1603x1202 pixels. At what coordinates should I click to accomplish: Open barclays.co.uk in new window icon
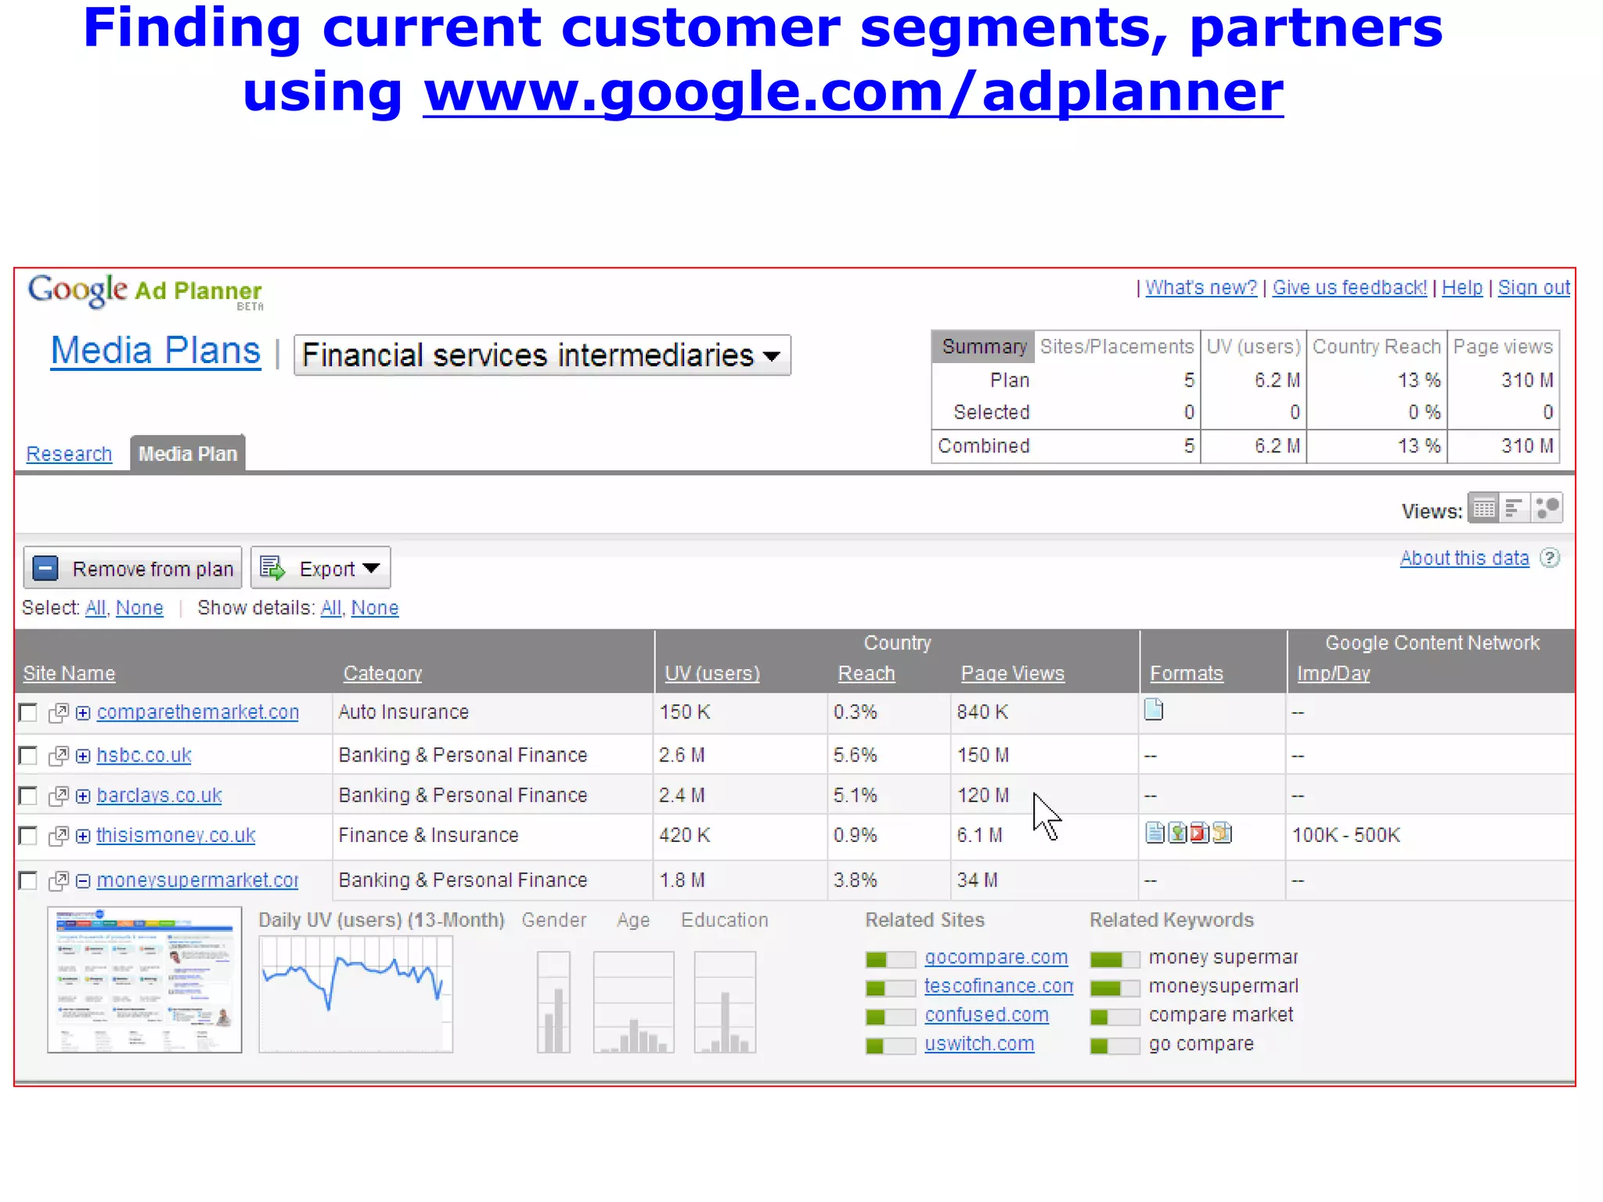[x=59, y=796]
